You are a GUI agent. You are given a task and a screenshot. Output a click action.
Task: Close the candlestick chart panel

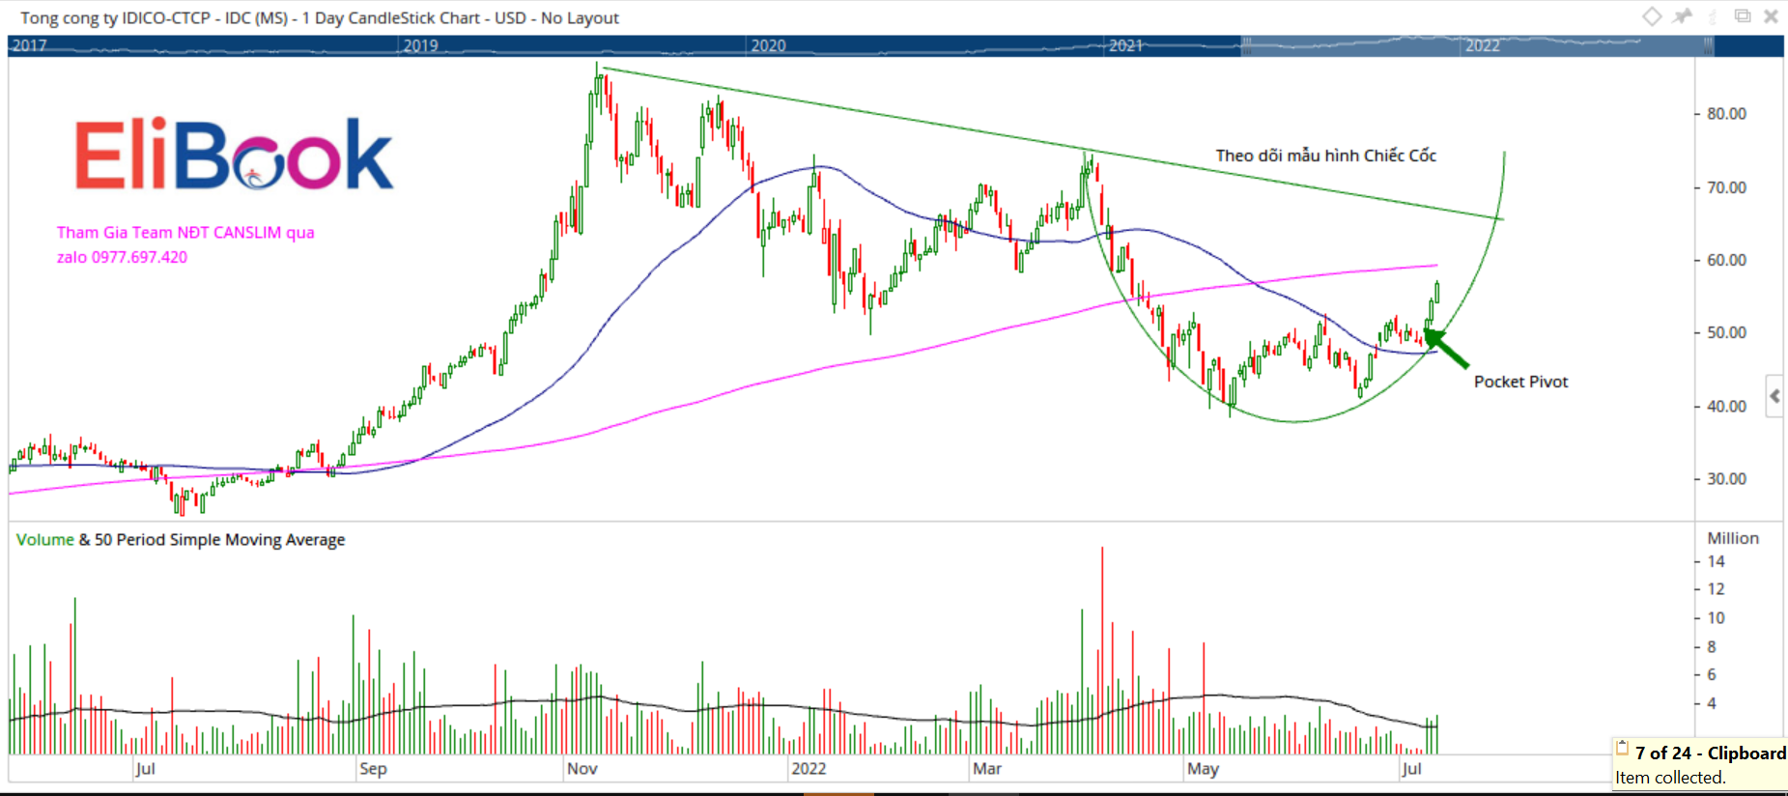coord(1771,16)
